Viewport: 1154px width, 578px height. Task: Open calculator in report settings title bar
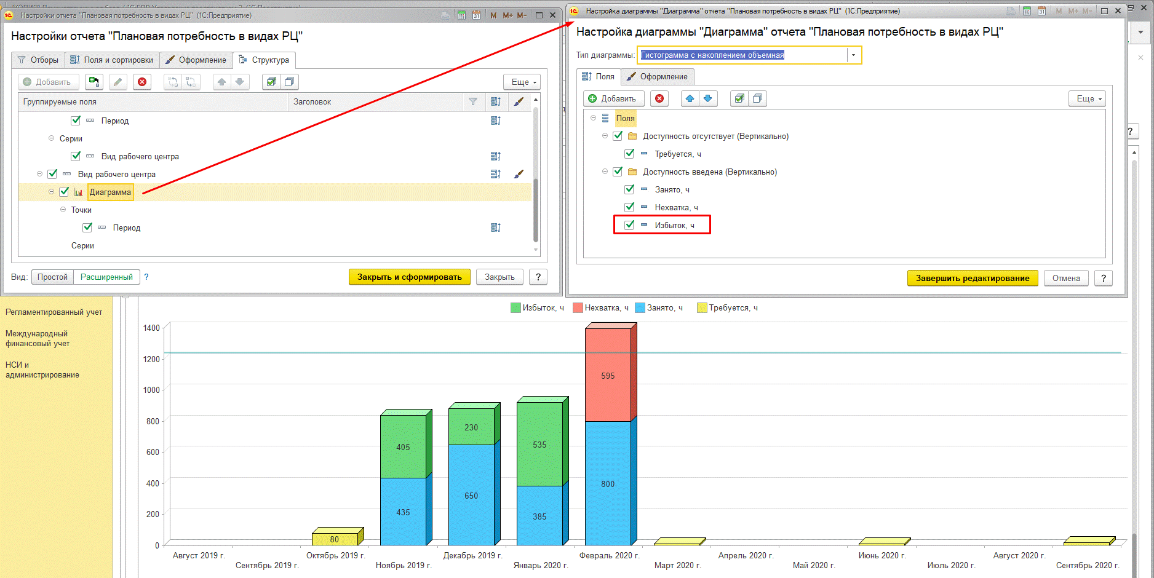461,15
